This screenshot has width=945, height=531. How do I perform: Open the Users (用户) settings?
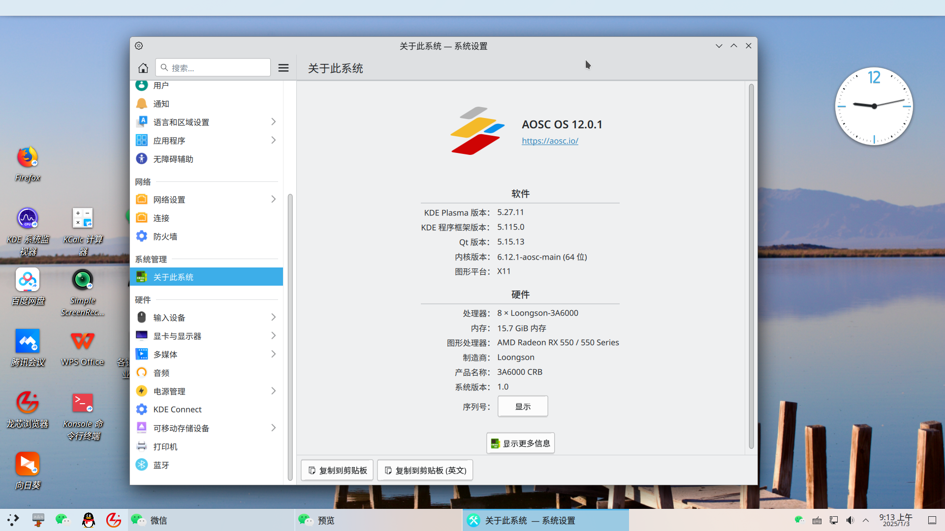(x=206, y=86)
